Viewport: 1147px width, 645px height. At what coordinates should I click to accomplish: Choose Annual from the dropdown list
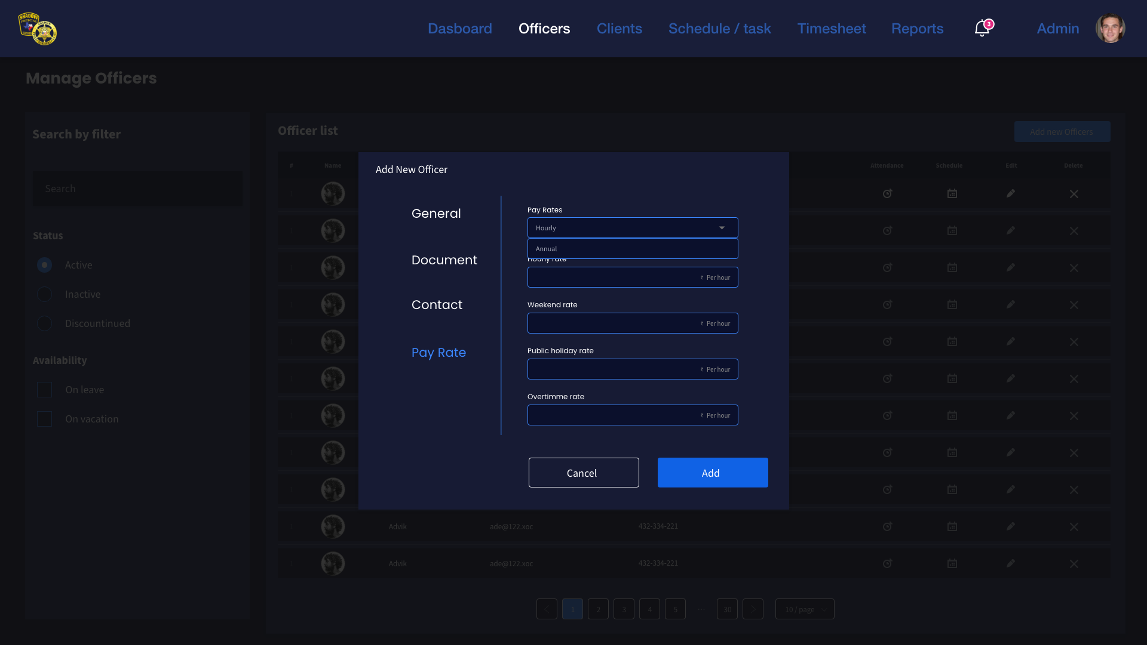click(x=632, y=249)
